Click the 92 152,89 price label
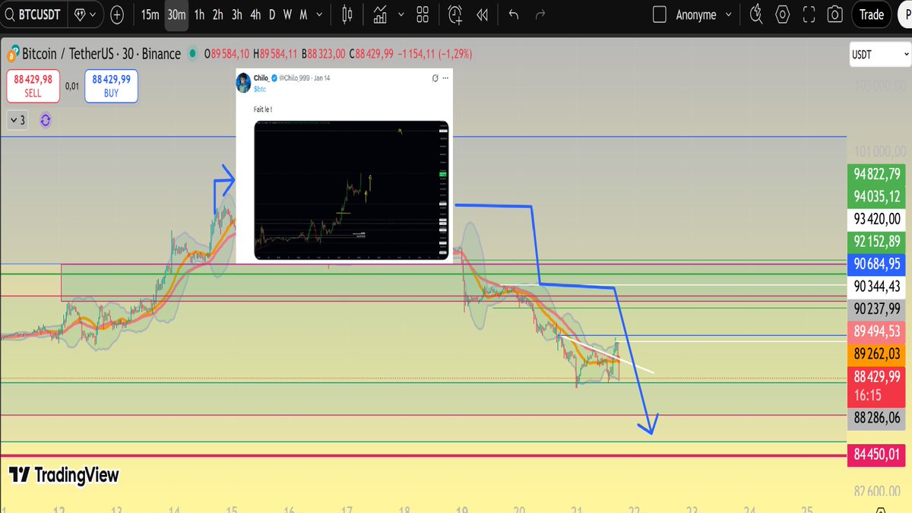 coord(876,242)
